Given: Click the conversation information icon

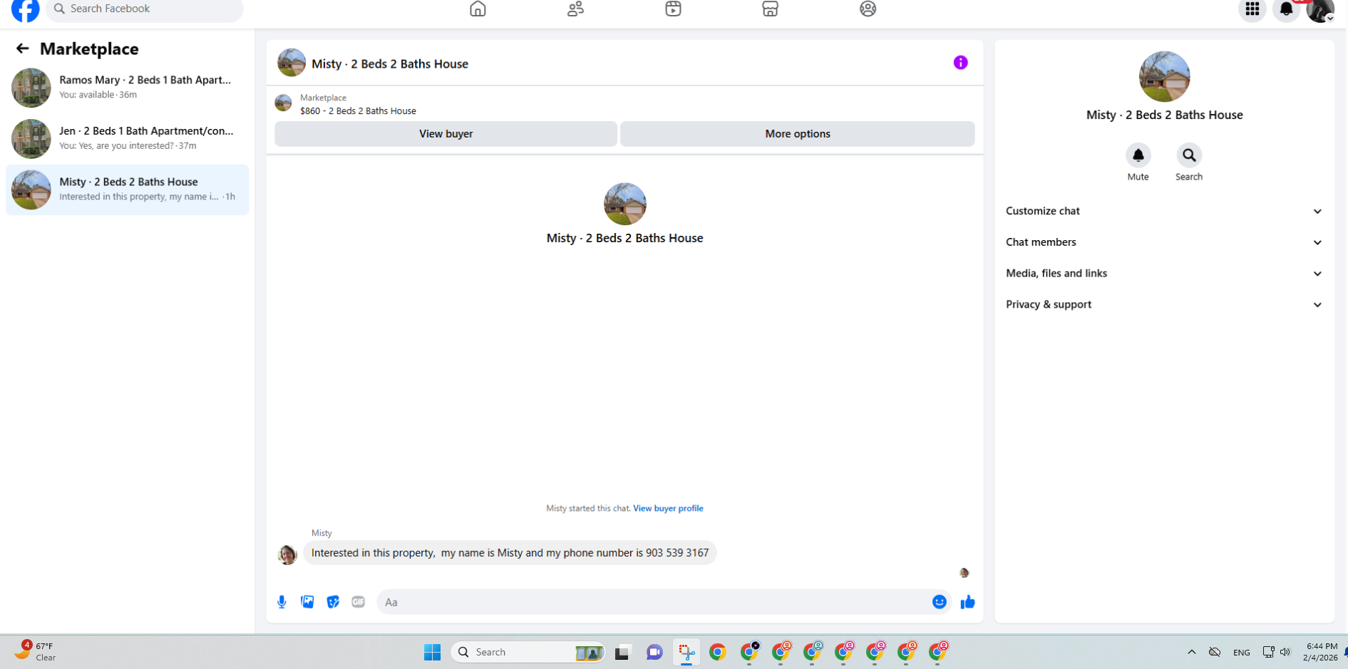Looking at the screenshot, I should click(x=960, y=63).
